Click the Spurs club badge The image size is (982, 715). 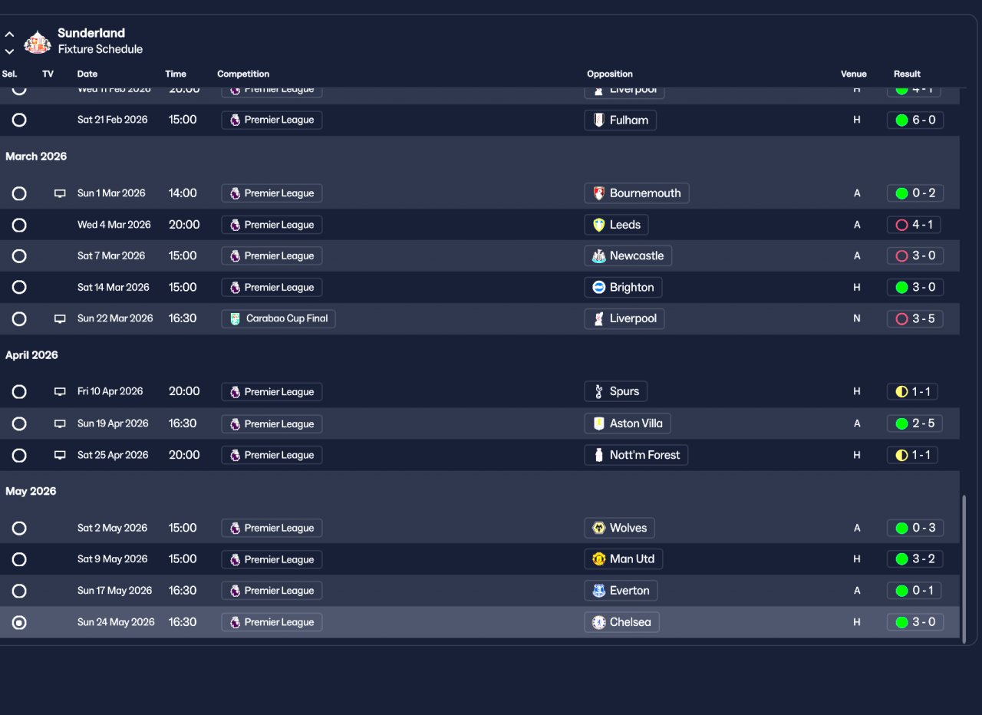pos(599,392)
